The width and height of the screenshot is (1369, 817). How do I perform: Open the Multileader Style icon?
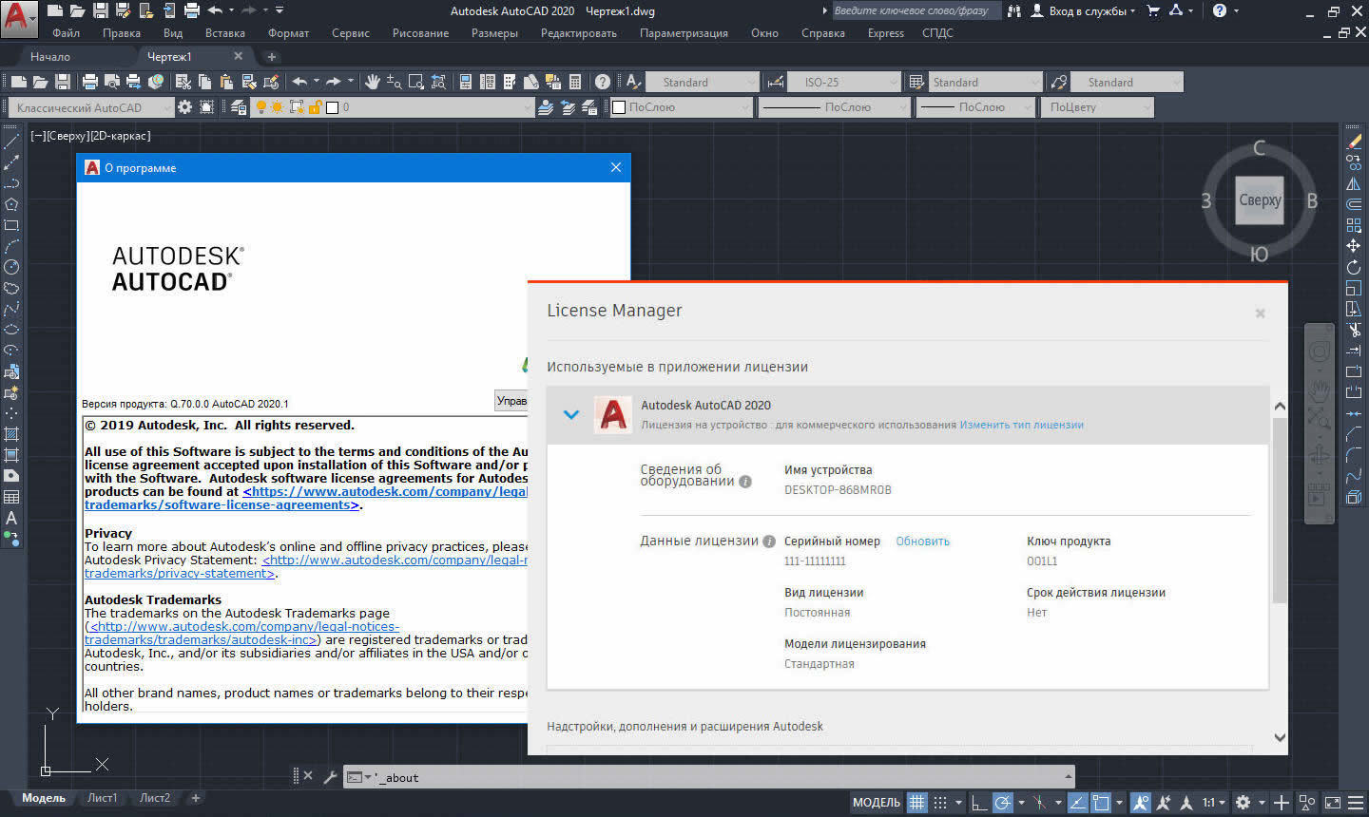click(1059, 82)
